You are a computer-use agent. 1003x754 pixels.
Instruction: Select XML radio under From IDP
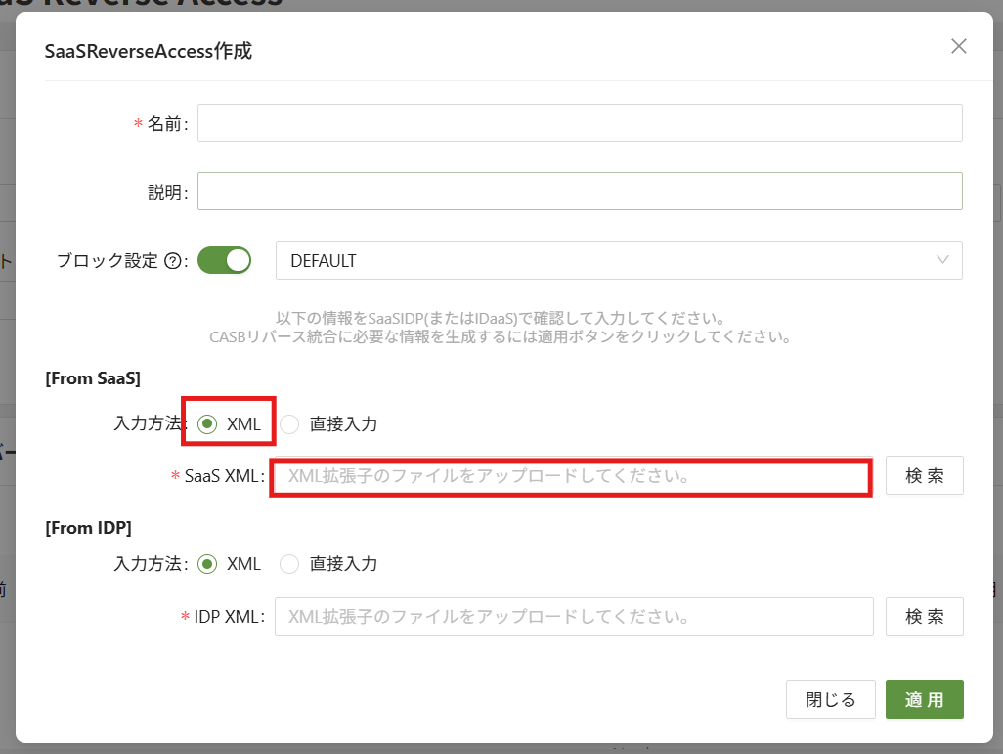[206, 564]
